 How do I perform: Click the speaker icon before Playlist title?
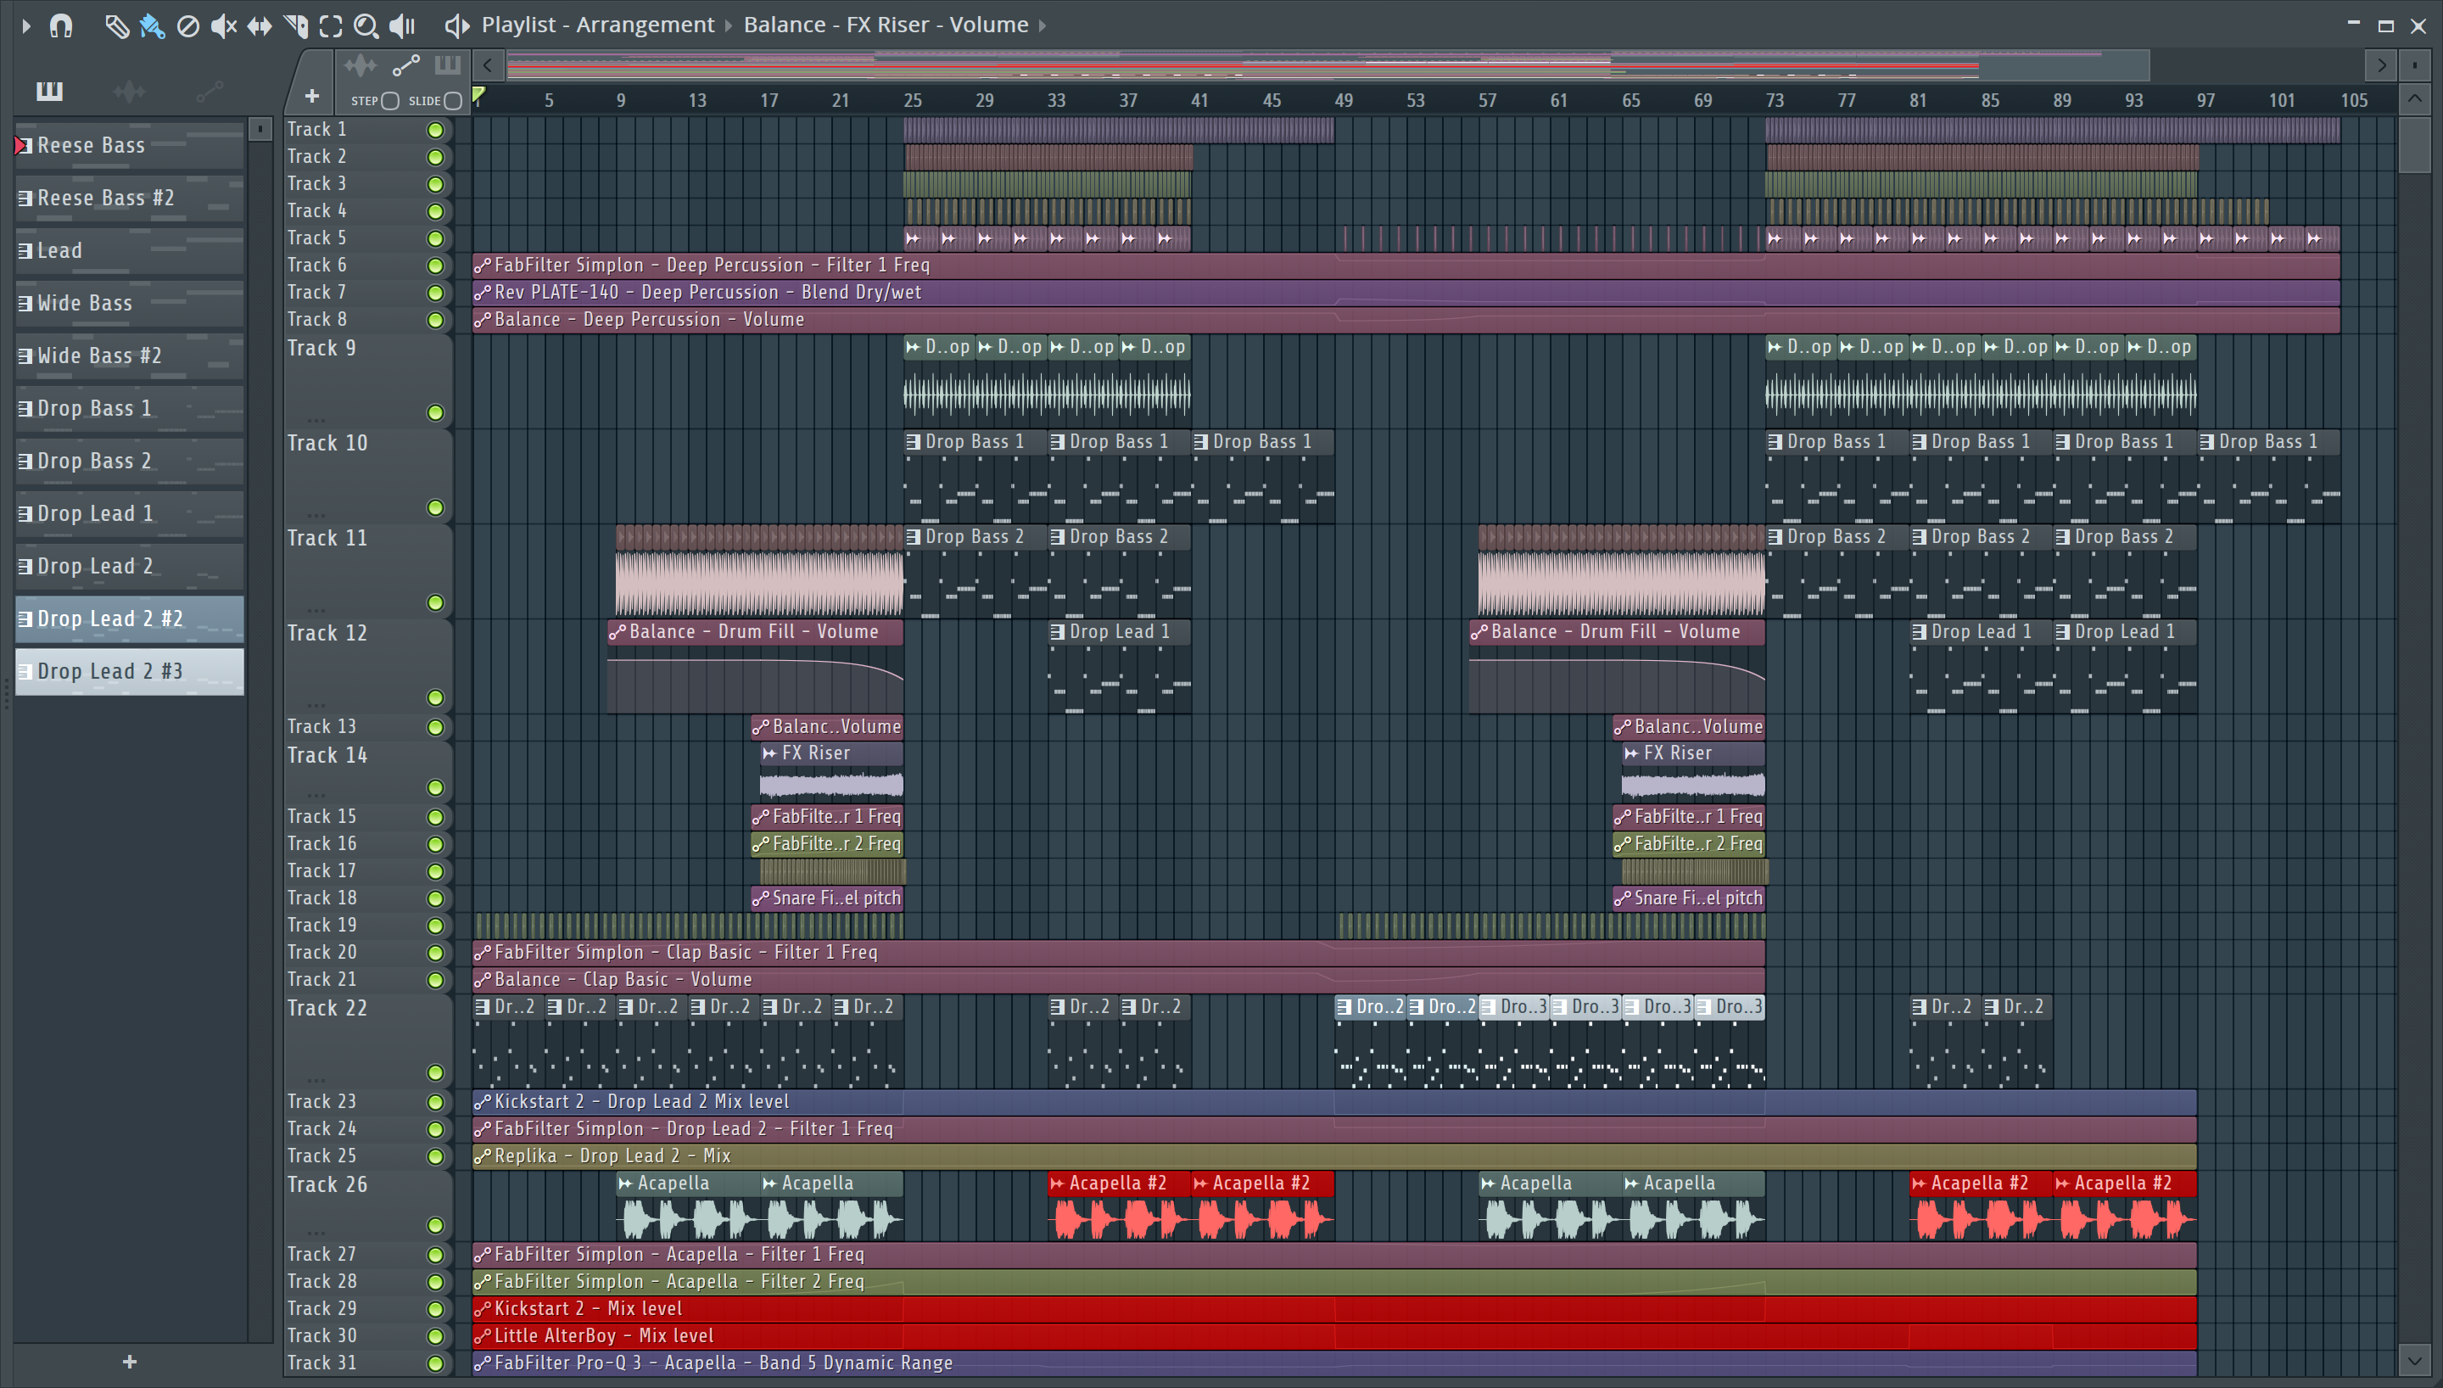pos(457,25)
